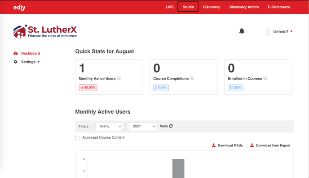
Task: Click the edly logo in the header
Action: point(19,7)
